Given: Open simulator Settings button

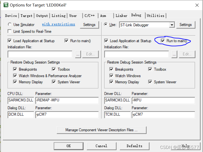Looking at the screenshot, I should [89, 25].
